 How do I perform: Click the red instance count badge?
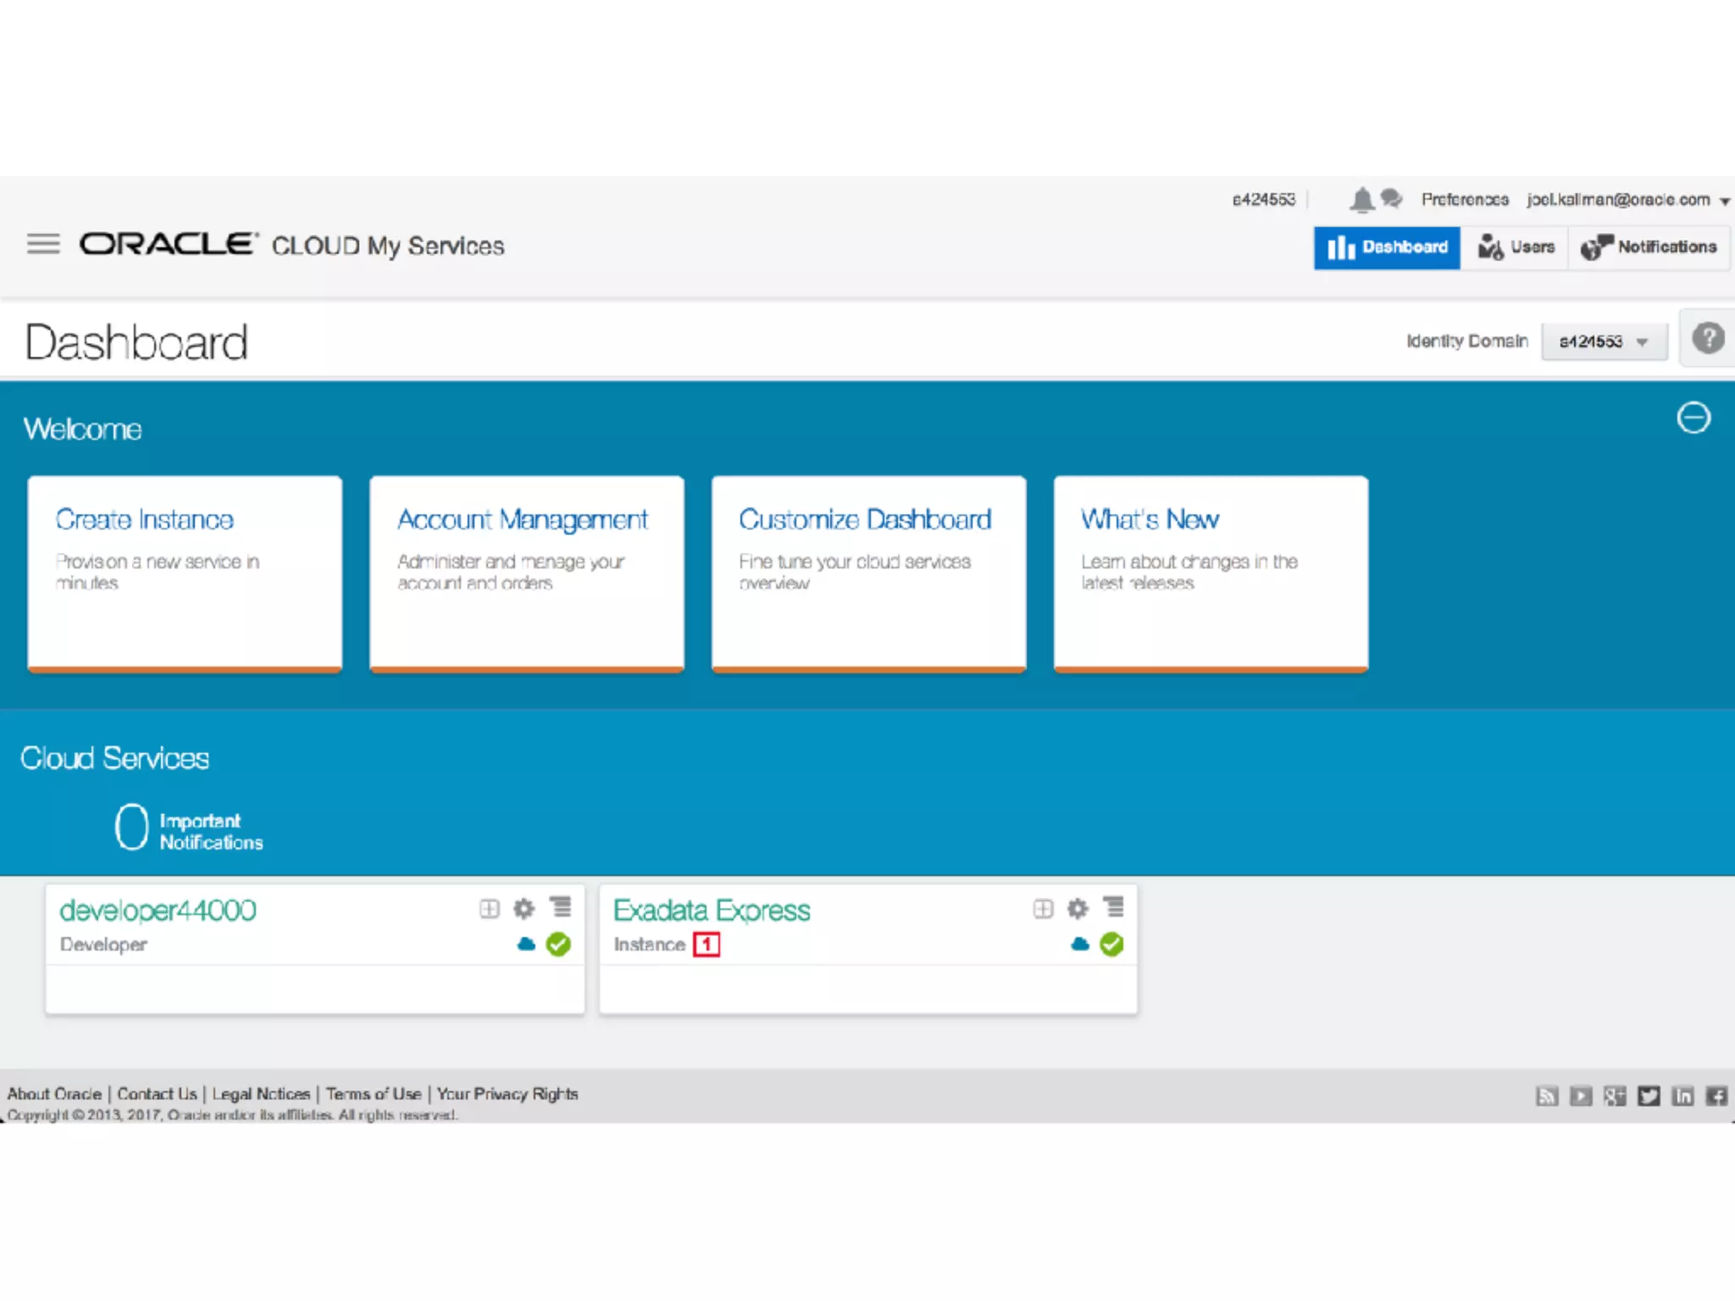coord(707,944)
